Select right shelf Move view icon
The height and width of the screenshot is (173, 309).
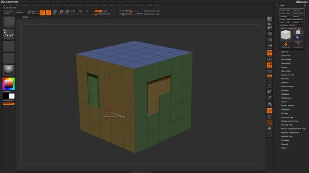click(269, 92)
